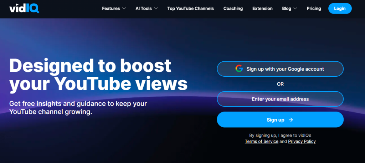Open the Coaching page

[233, 9]
